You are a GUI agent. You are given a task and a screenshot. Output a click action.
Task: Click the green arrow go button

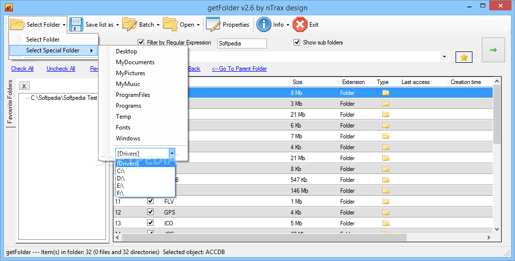coord(493,50)
